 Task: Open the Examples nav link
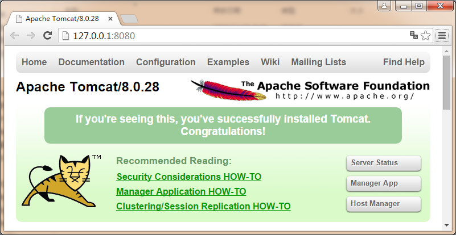[x=228, y=62]
